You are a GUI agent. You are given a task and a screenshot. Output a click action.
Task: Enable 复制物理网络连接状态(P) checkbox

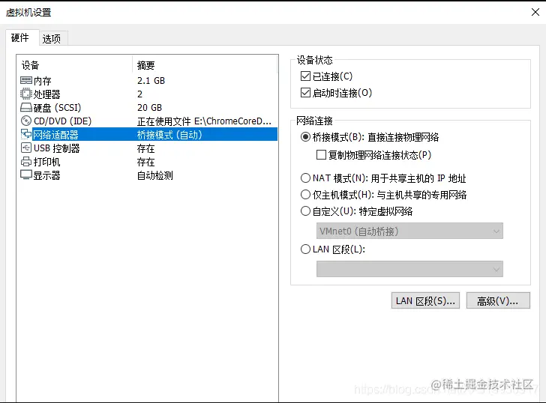321,155
